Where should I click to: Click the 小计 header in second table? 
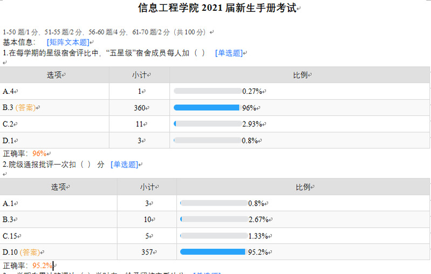tap(147, 187)
